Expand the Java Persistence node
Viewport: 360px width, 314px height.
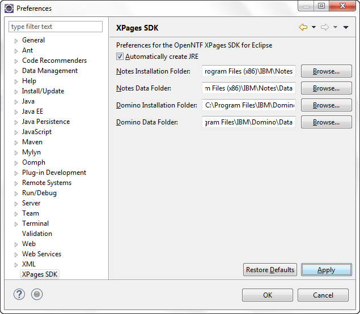click(16, 122)
